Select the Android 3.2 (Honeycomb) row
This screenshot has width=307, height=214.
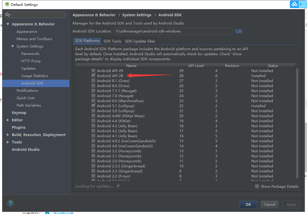tap(185, 151)
